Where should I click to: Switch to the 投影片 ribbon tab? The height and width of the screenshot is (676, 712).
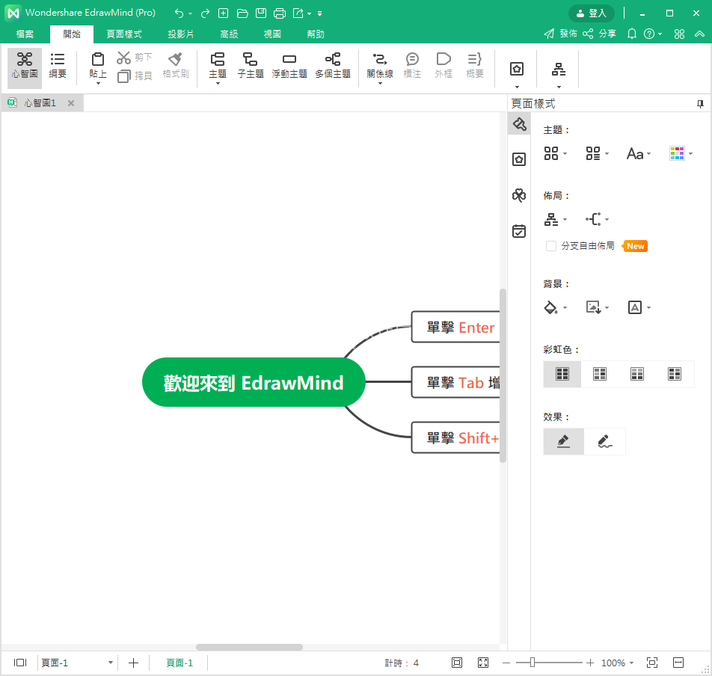click(180, 34)
